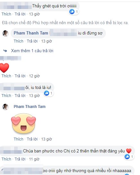Screen dimensions: 140x175
Task: Click like count icon on 'Thấy ghét quá' comment
Action: click(x=72, y=12)
